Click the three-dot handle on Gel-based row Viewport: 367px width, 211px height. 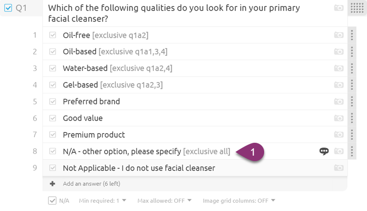[352, 85]
